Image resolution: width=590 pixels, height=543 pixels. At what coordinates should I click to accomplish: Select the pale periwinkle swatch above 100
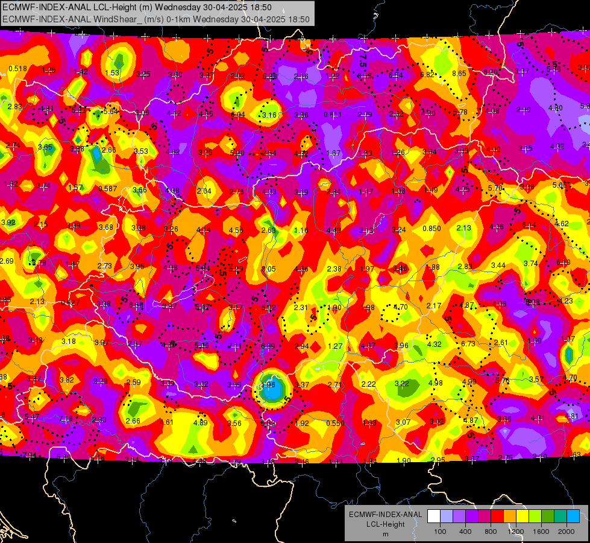[x=447, y=516]
